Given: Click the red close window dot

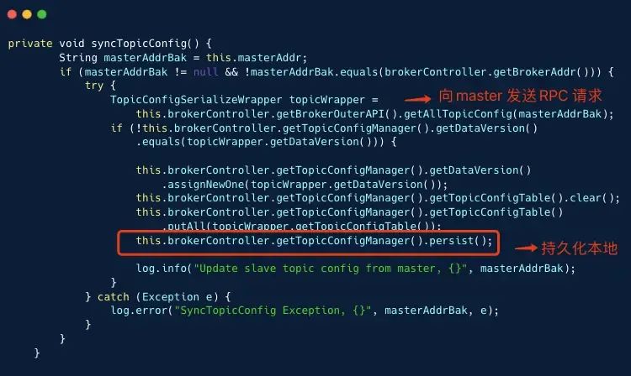Looking at the screenshot, I should pos(12,14).
